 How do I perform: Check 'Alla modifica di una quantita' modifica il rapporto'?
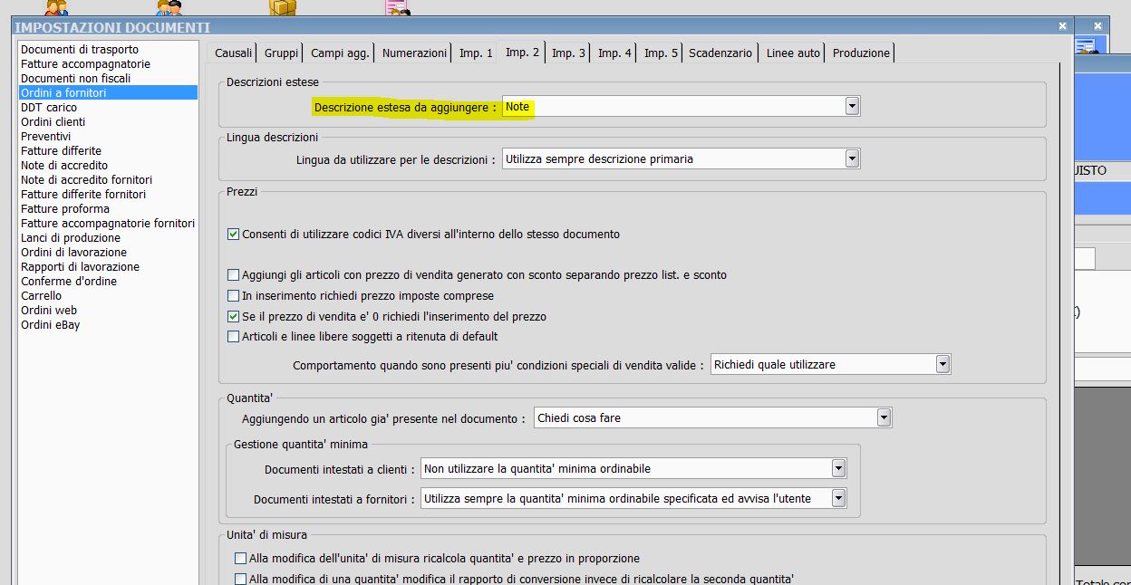pyautogui.click(x=240, y=580)
